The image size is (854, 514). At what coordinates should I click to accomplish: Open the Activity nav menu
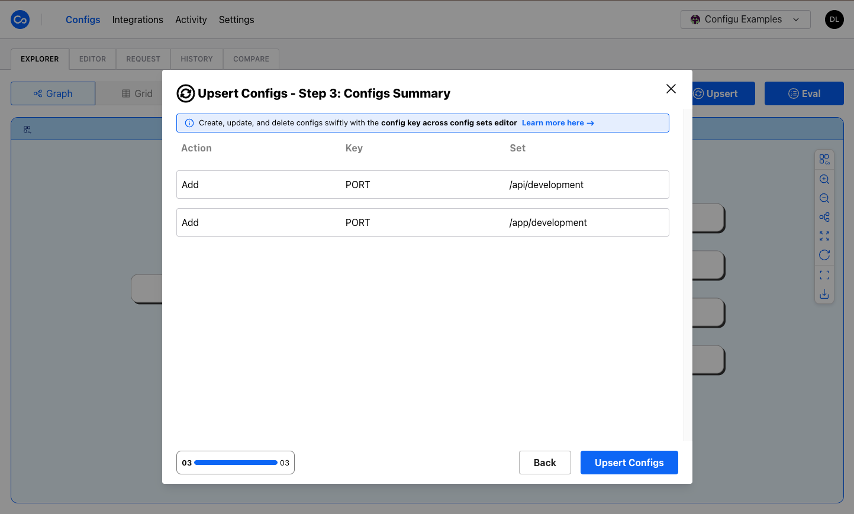click(x=191, y=20)
